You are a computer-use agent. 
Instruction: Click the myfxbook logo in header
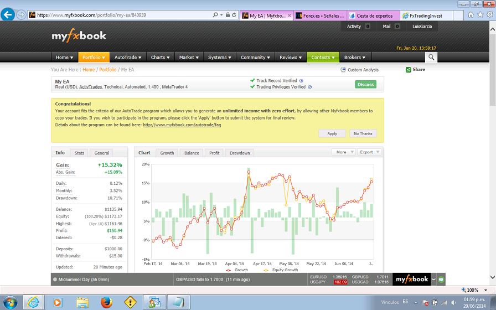click(79, 36)
